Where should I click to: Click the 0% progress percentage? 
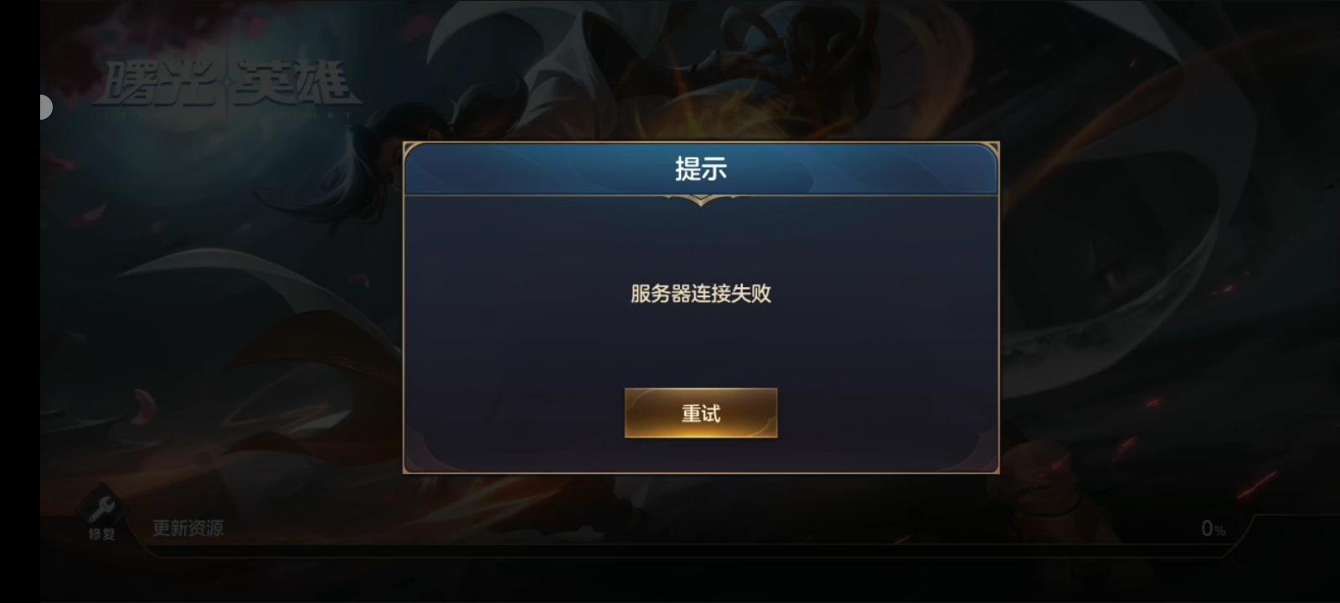(1213, 528)
